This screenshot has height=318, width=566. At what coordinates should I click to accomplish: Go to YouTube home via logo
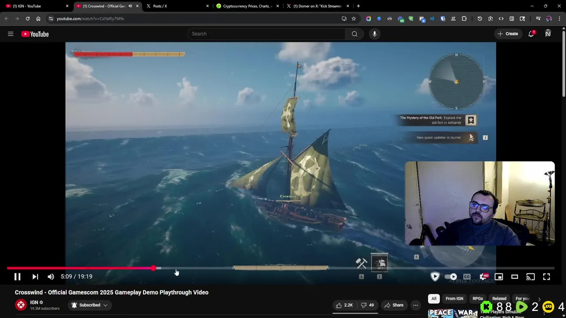(35, 34)
